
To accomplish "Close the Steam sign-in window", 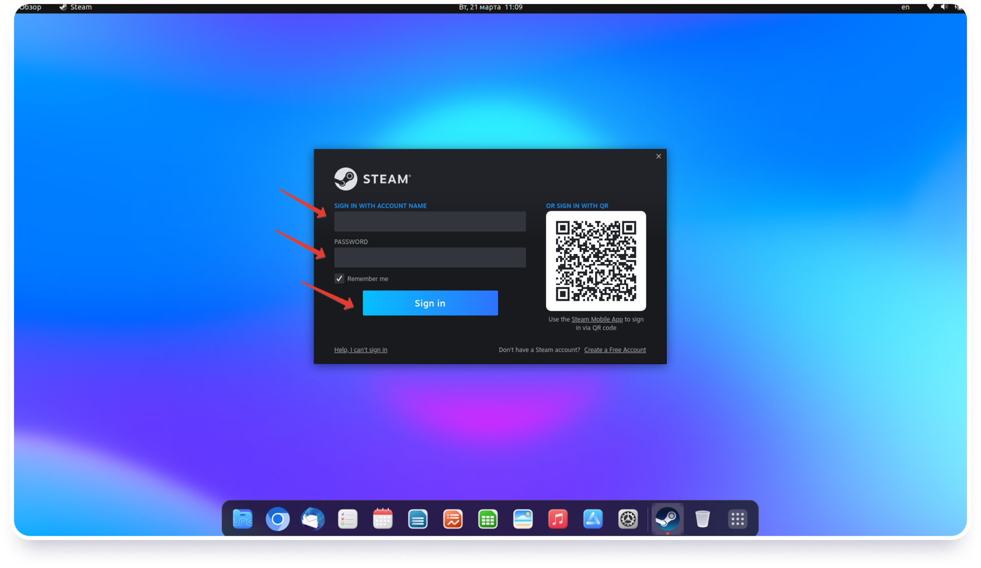I will click(659, 156).
